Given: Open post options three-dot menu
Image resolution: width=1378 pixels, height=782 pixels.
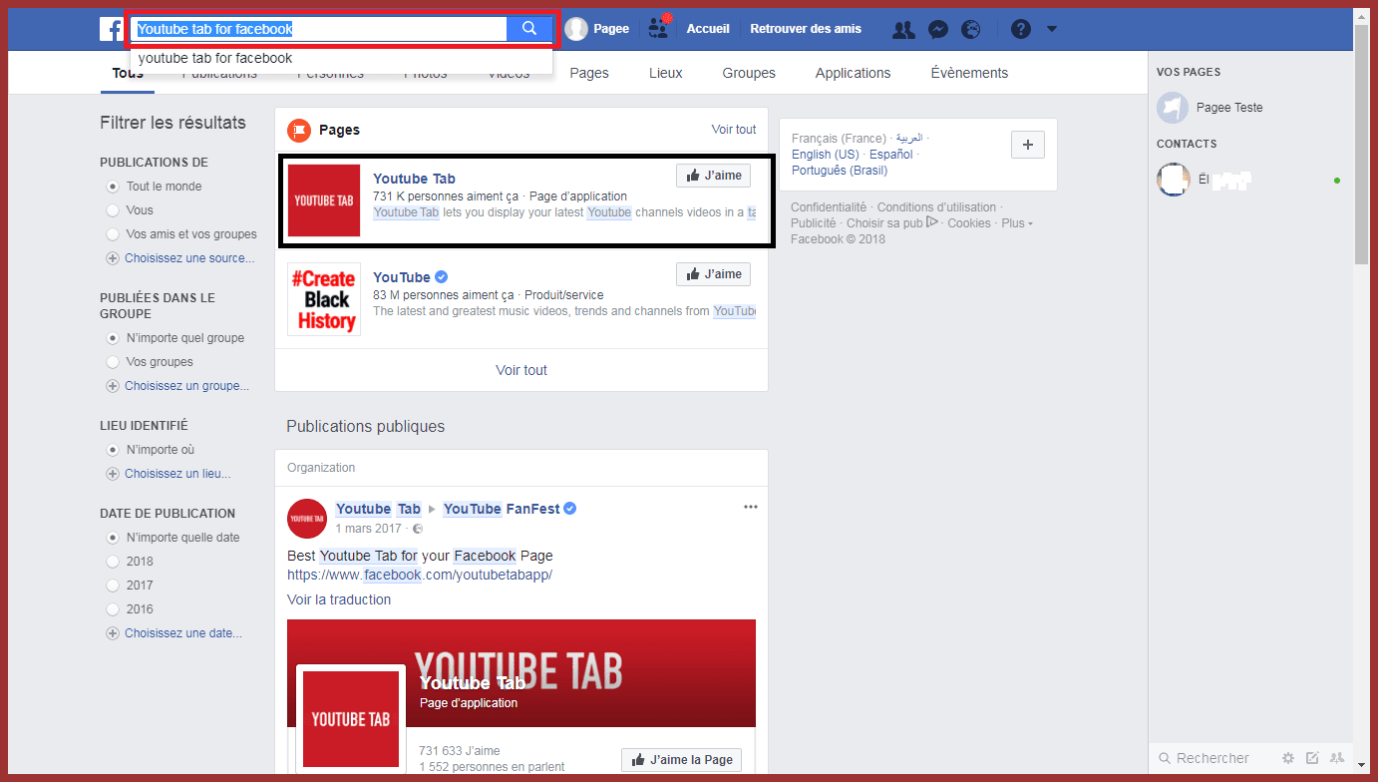Looking at the screenshot, I should point(751,508).
